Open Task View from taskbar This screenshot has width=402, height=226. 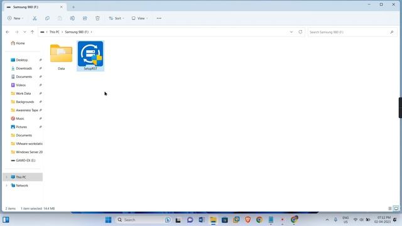point(178,220)
